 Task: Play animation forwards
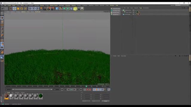pos(71,89)
